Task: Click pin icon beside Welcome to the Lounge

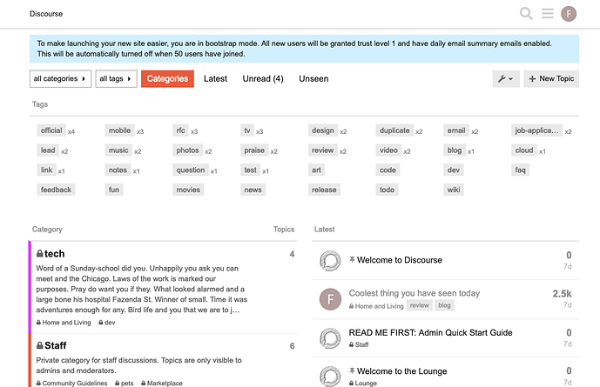Action: pyautogui.click(x=352, y=371)
